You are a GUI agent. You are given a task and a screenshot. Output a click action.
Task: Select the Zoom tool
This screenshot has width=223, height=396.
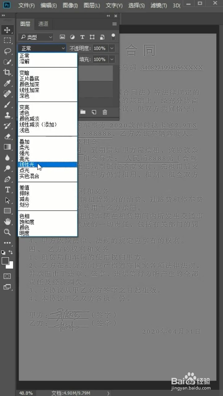tap(7, 232)
